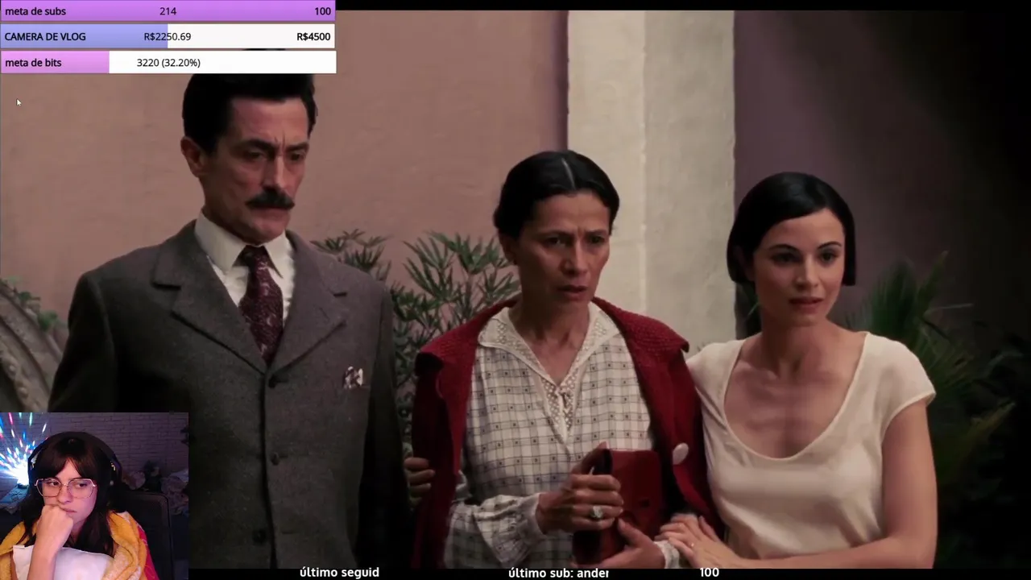This screenshot has width=1031, height=580.
Task: Click the 214 subs count
Action: pos(168,11)
